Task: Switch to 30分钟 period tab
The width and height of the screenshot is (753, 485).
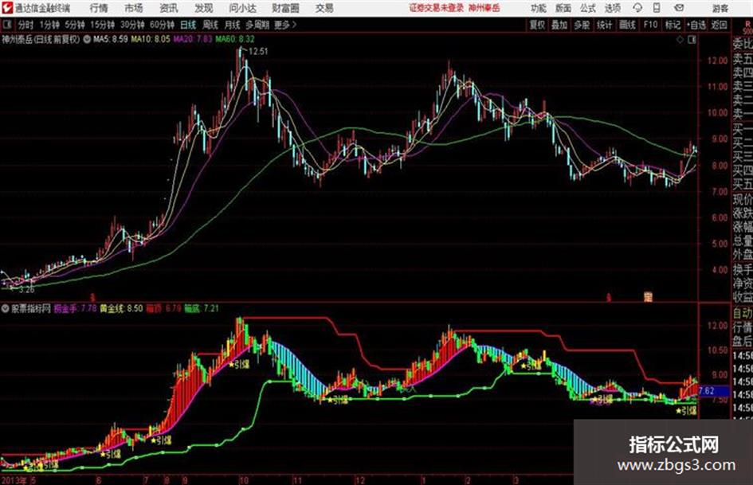Action: [132, 25]
